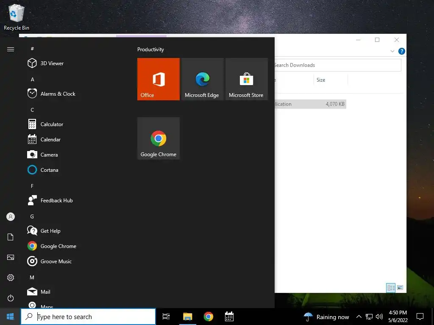The height and width of the screenshot is (325, 434).
Task: Open the volume tray icon
Action: point(379,317)
